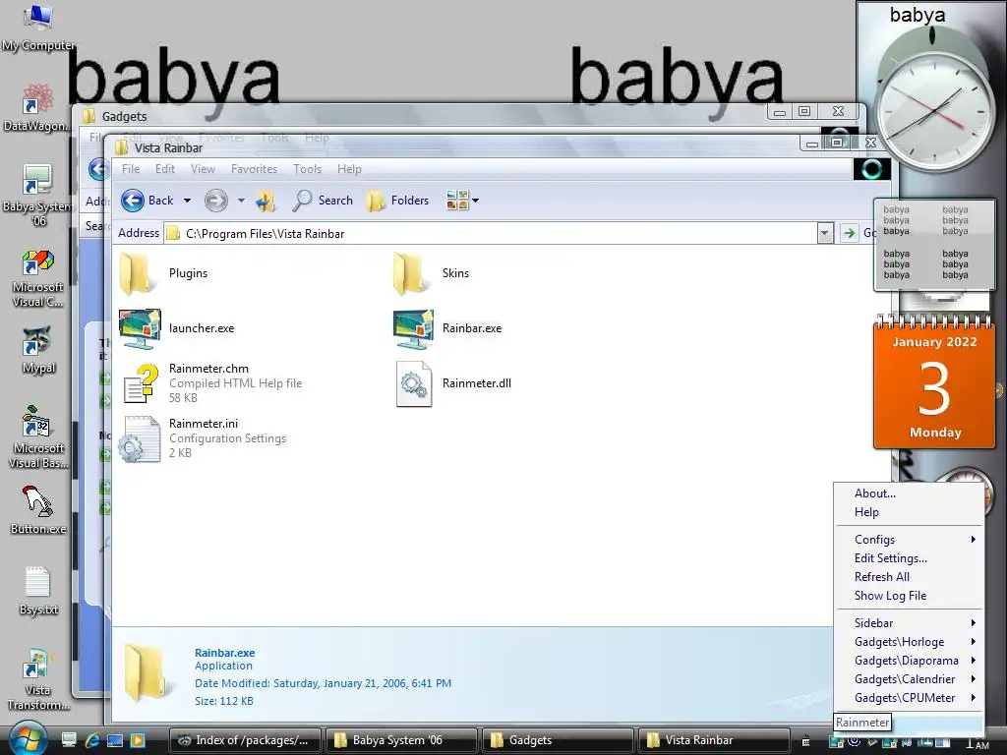This screenshot has height=755, width=1007.
Task: Open Babya System '06 desktop shortcut
Action: [x=37, y=196]
